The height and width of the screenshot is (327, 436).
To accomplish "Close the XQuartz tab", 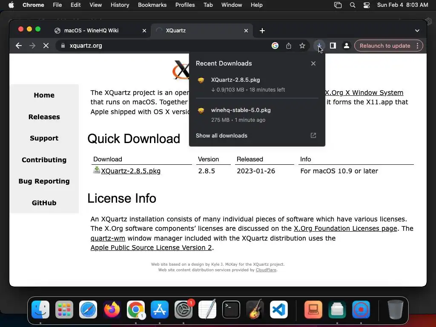I will 246,31.
